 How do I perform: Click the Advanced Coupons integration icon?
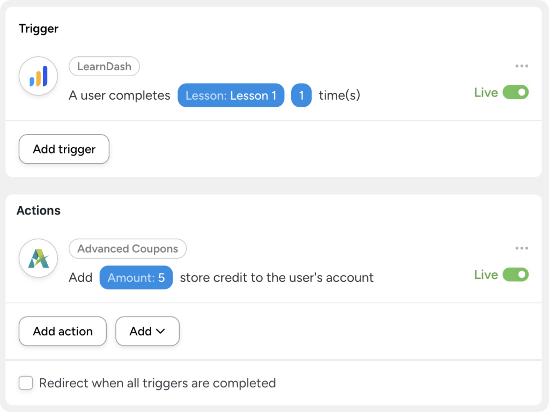(x=38, y=258)
